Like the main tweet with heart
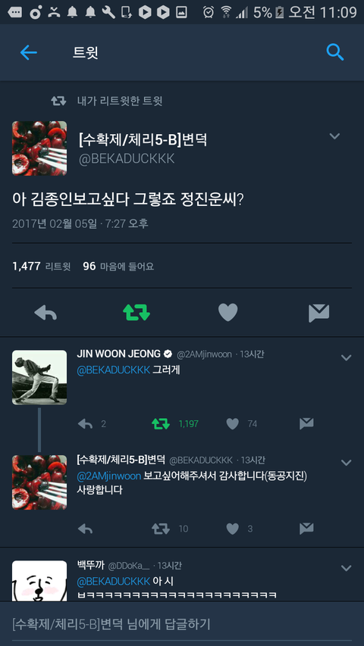364x646 pixels. 227,313
